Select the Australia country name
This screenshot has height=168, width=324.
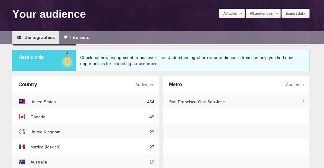pos(39,162)
